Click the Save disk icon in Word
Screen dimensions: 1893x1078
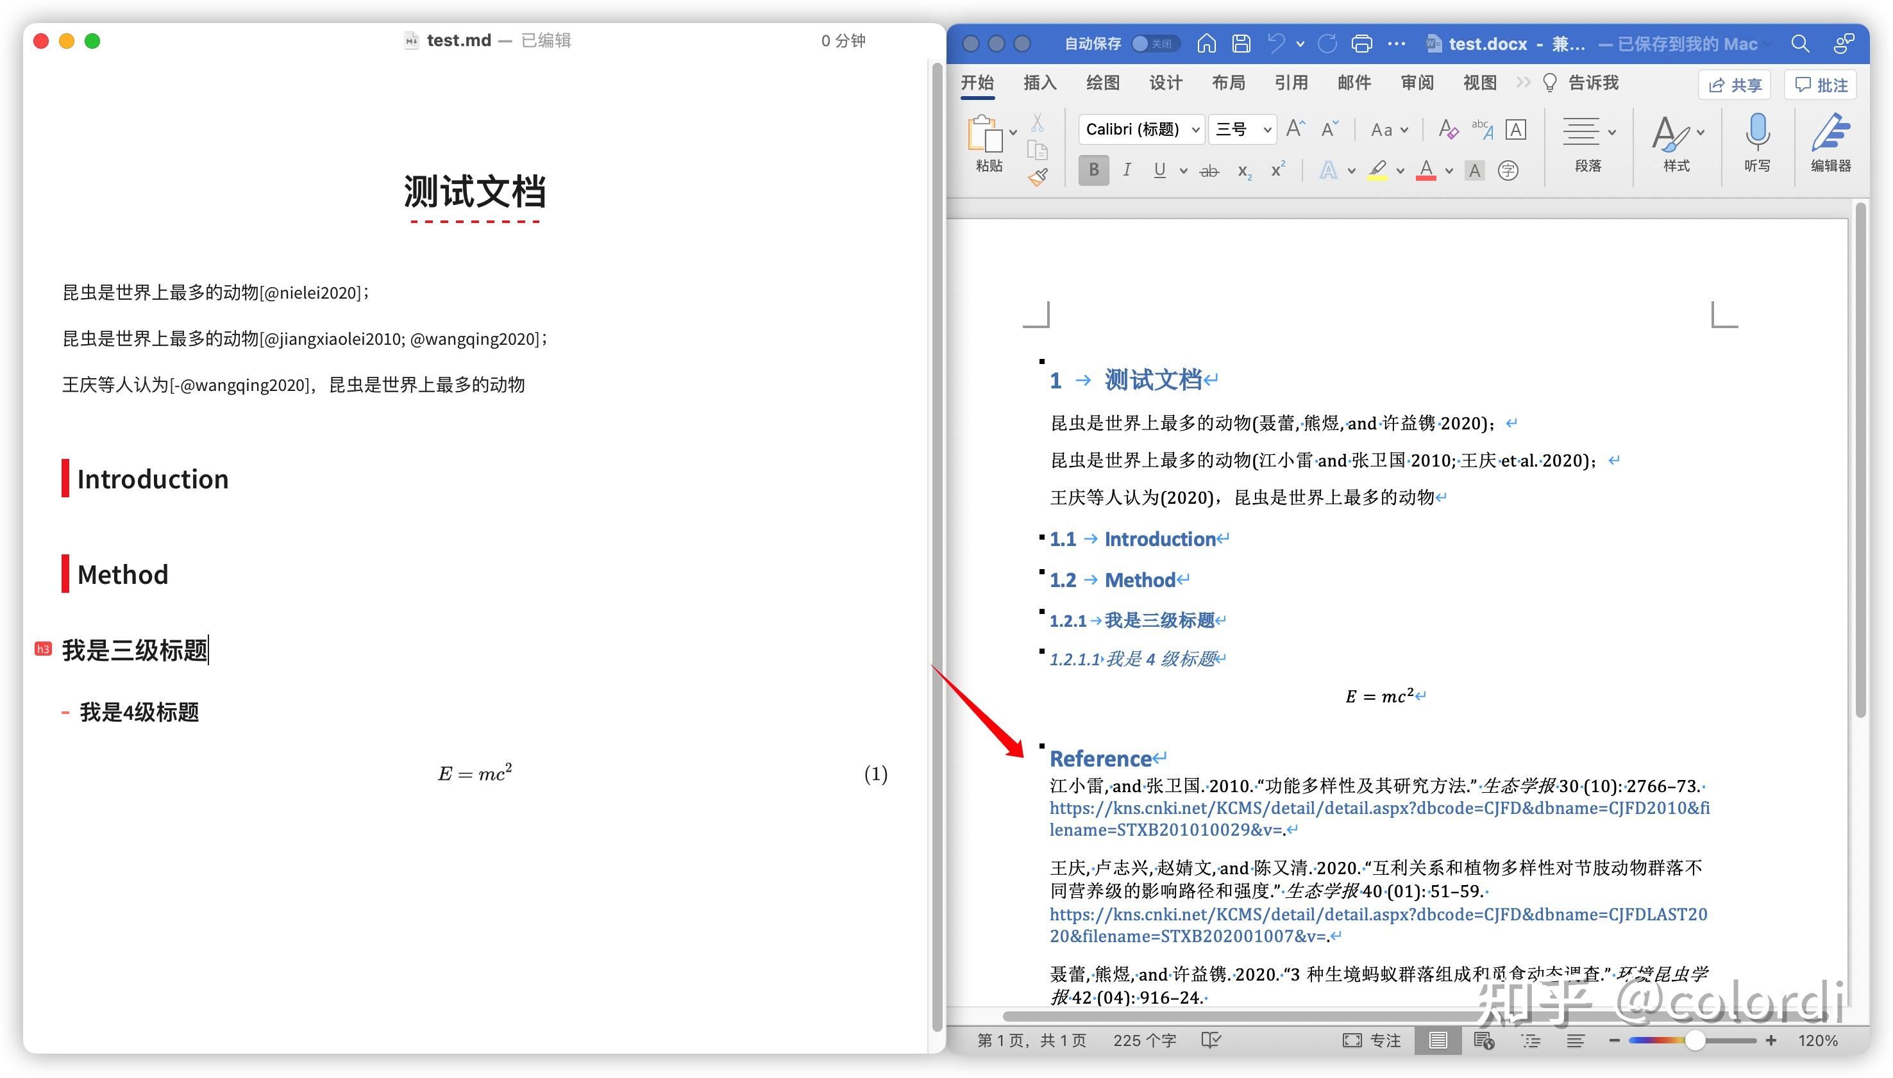(1241, 44)
